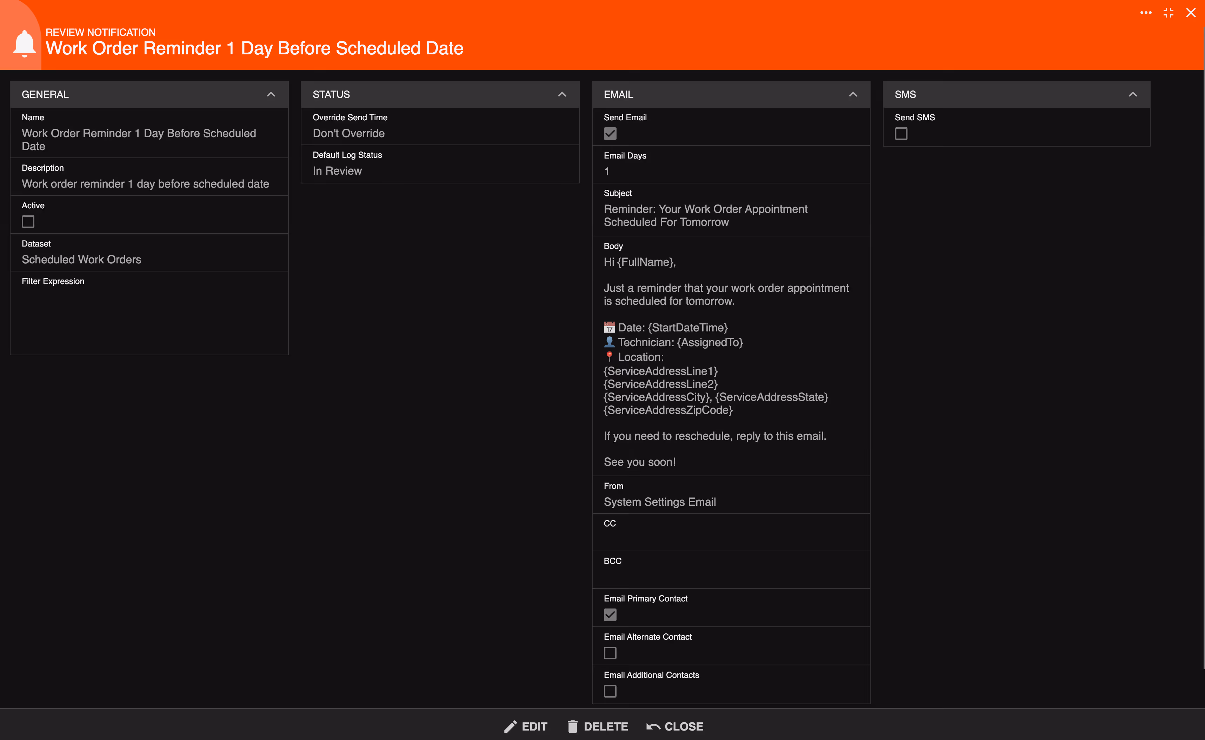
Task: Collapse the Status panel chevron
Action: click(x=562, y=94)
